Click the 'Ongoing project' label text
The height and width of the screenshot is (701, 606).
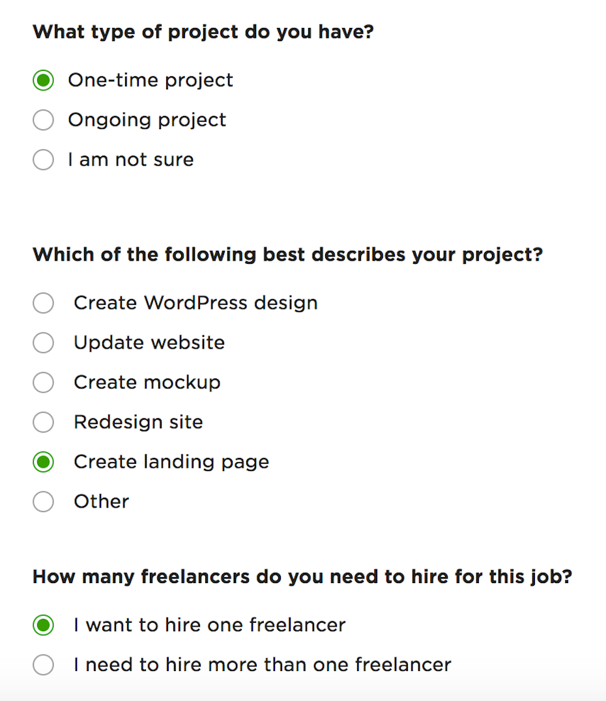(147, 120)
